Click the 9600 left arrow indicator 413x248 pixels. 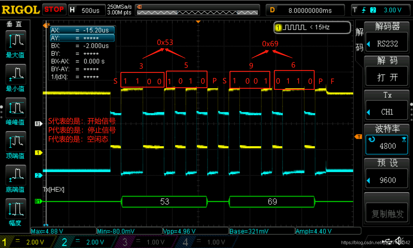click(x=368, y=180)
